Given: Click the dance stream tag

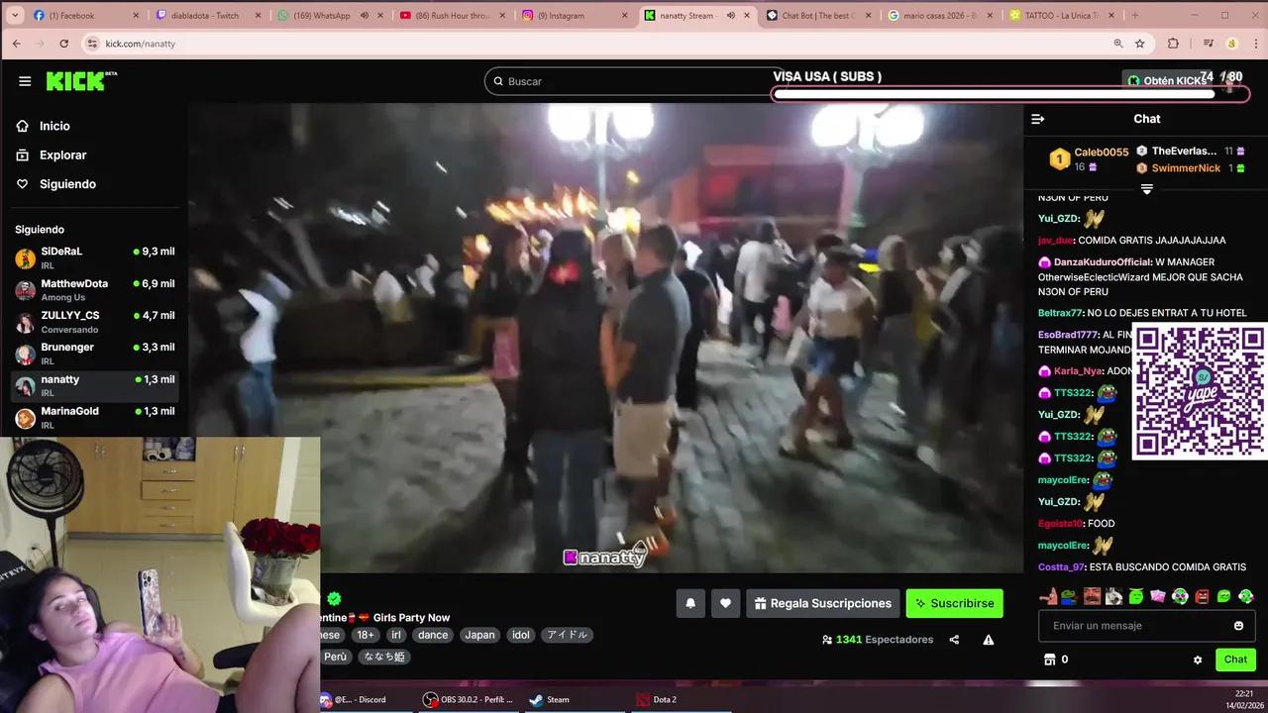Looking at the screenshot, I should coord(433,635).
